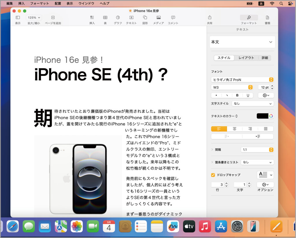This screenshot has width=296, height=238.
Task: Click the drop cap 行 line count field
Action: (217, 185)
